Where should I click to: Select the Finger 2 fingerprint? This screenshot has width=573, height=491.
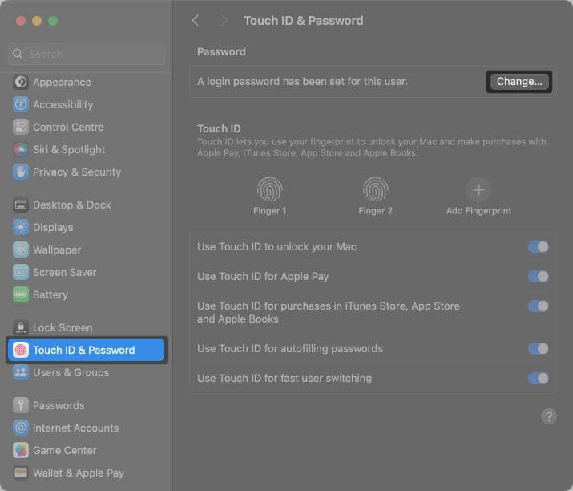[375, 189]
